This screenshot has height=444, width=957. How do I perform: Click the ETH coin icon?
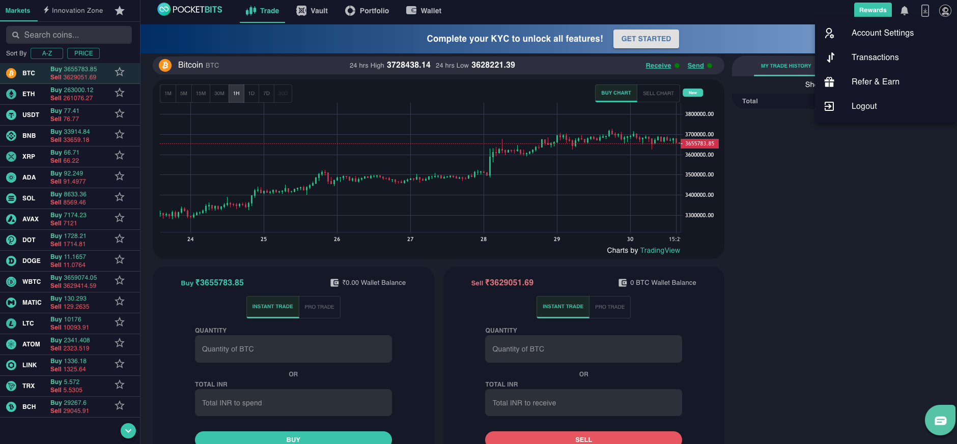coord(11,94)
